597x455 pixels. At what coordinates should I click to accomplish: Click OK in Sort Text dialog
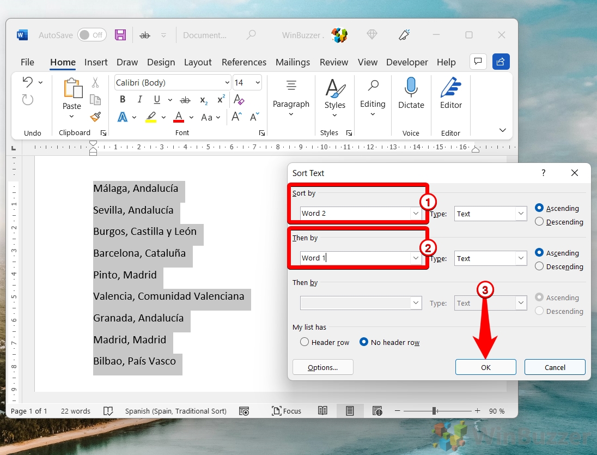[x=485, y=367]
